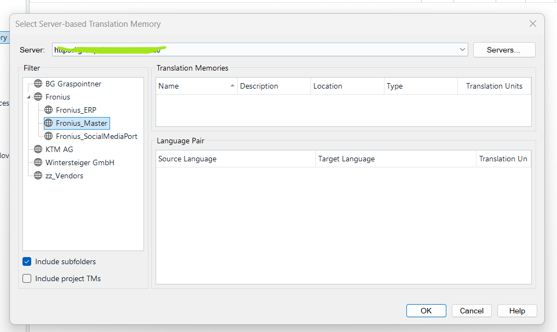Click the globe icon beside Wintersteiger GmbH
Viewport: 557px width, 332px height.
[x=38, y=162]
